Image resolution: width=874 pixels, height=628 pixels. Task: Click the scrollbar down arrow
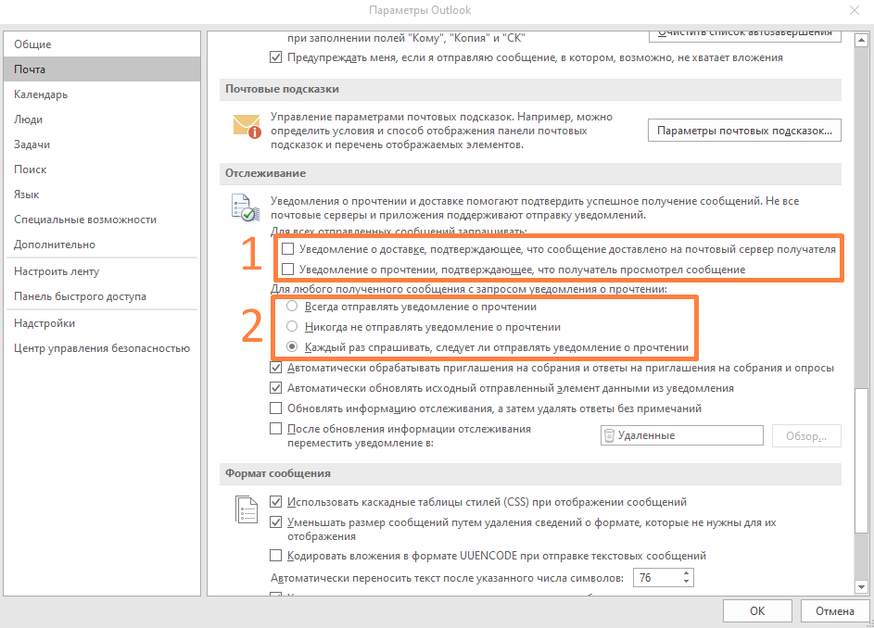(x=861, y=586)
